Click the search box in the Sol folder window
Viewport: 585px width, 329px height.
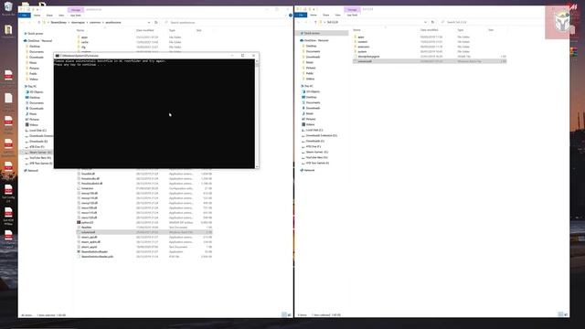click(x=503, y=22)
